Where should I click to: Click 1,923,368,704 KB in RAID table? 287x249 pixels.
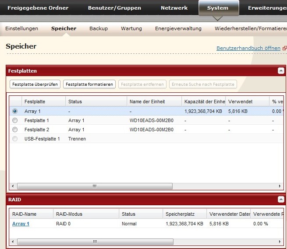(x=184, y=224)
